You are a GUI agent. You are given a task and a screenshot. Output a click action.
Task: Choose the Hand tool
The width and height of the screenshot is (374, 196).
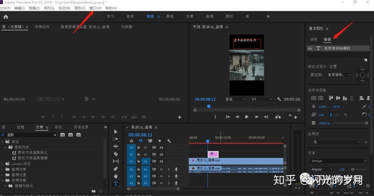click(x=116, y=176)
